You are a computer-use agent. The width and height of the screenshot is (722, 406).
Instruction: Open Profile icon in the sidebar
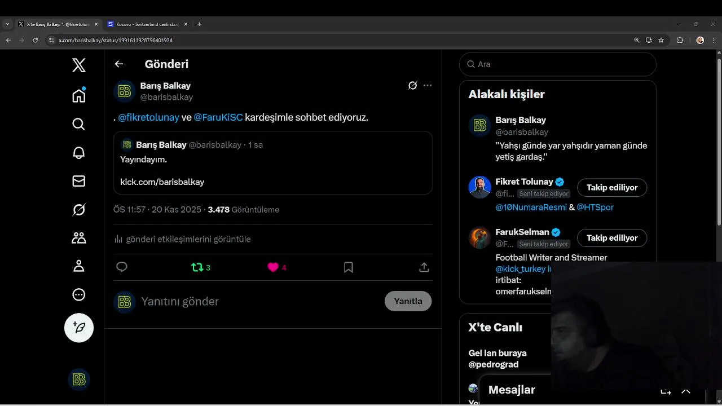[79, 266]
